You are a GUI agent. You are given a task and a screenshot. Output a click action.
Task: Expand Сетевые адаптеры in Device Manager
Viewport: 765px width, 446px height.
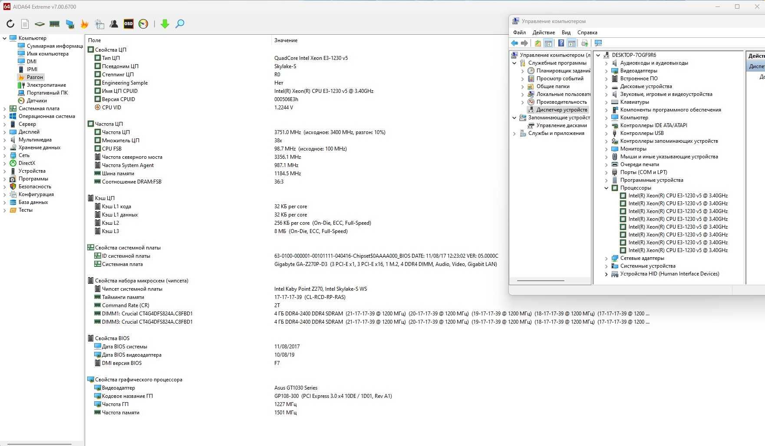pos(607,258)
